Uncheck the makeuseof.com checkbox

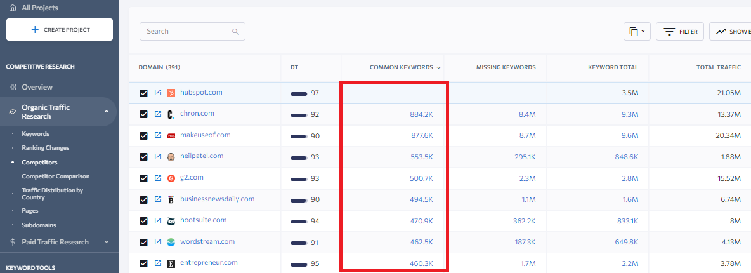pos(144,136)
